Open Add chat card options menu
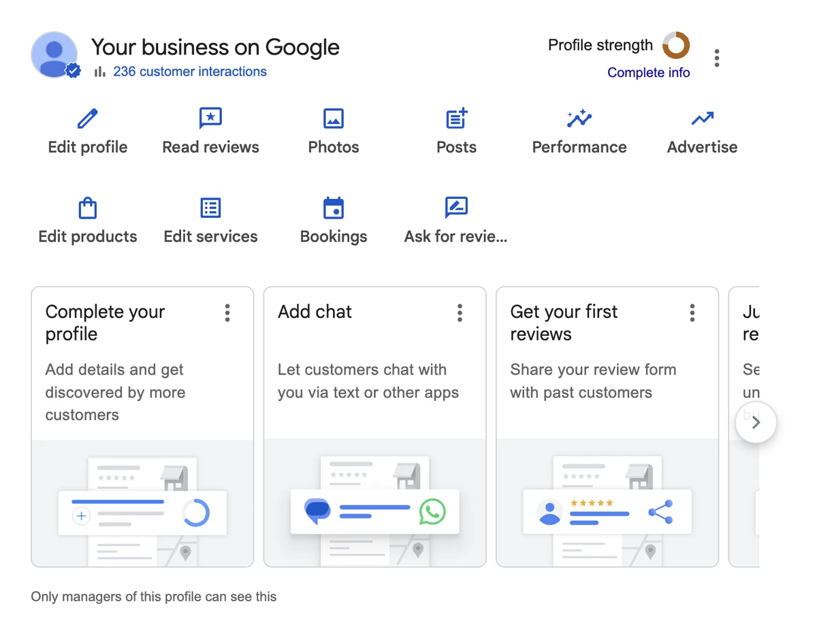 [x=460, y=313]
